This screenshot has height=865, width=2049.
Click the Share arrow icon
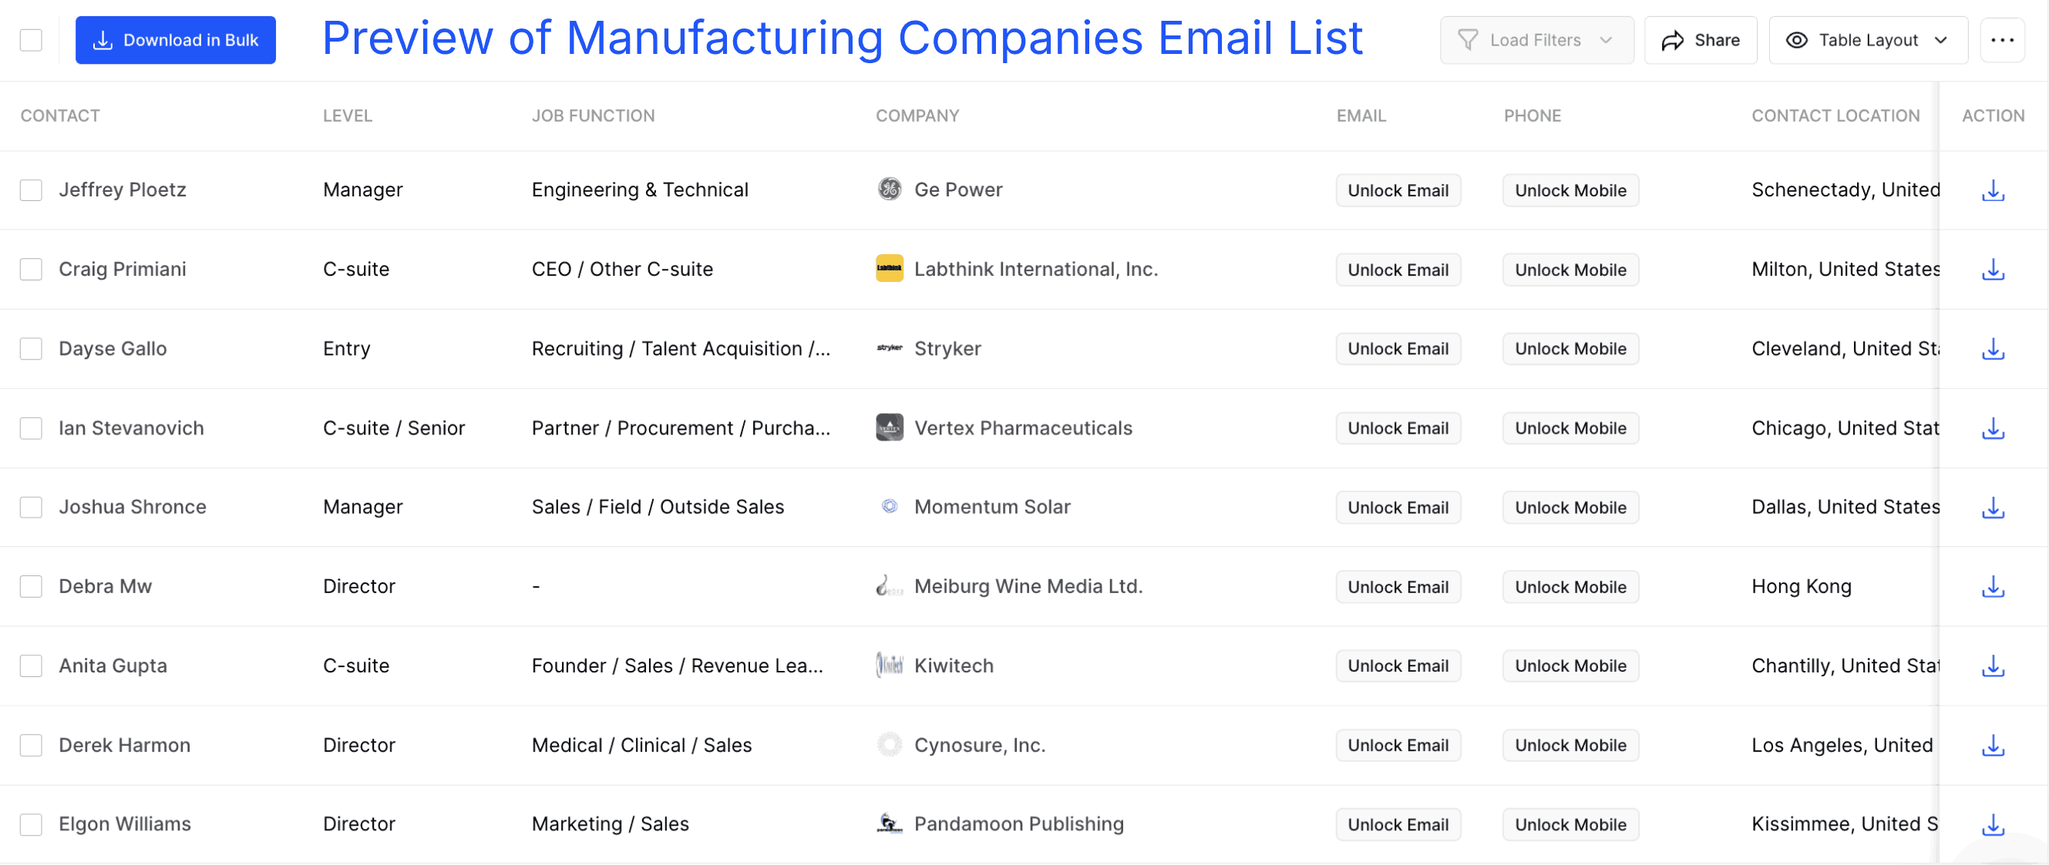(x=1674, y=40)
